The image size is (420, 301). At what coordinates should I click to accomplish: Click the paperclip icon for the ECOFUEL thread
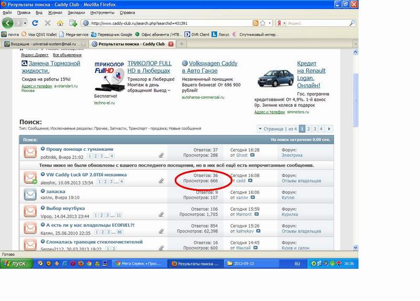161,231
